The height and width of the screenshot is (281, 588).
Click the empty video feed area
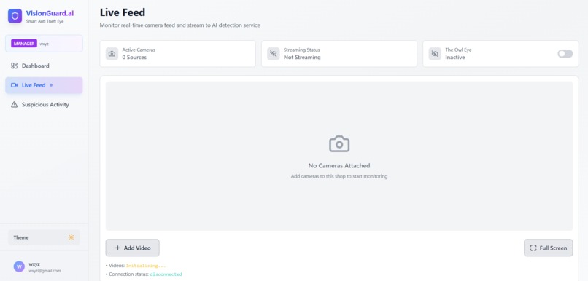(x=339, y=156)
